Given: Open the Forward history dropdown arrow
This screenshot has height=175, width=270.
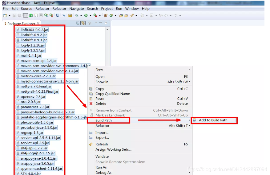Looking at the screenshot, I should point(180,15).
